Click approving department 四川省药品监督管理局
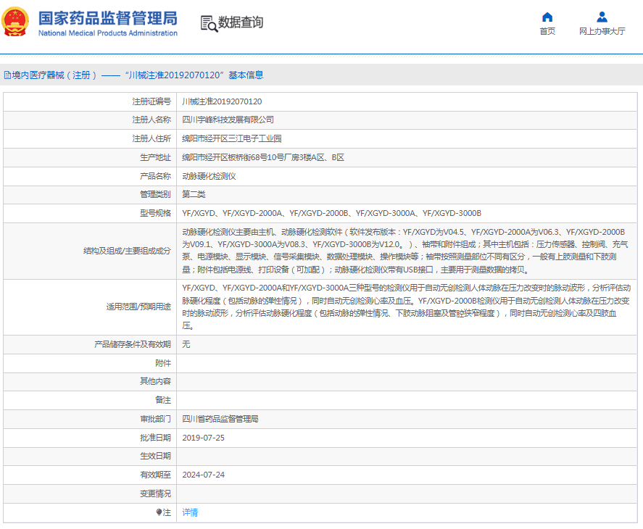643x529 pixels. pyautogui.click(x=220, y=419)
